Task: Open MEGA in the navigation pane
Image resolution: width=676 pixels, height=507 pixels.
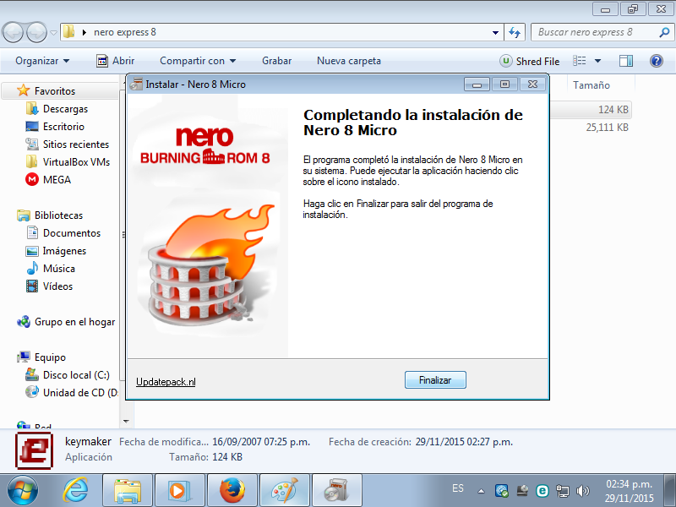Action: tap(57, 180)
